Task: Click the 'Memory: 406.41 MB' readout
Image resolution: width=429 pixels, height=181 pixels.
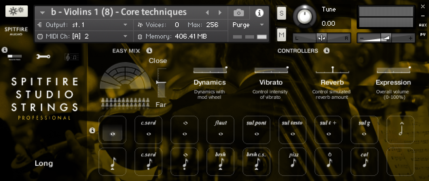Action: (172, 36)
